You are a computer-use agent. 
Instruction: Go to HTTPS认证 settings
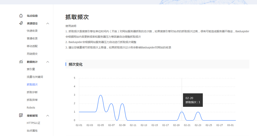click(x=33, y=123)
